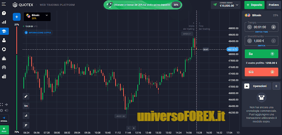Click INFORMAZIONE COPPIA info label
This screenshot has height=135, width=282.
tap(37, 32)
